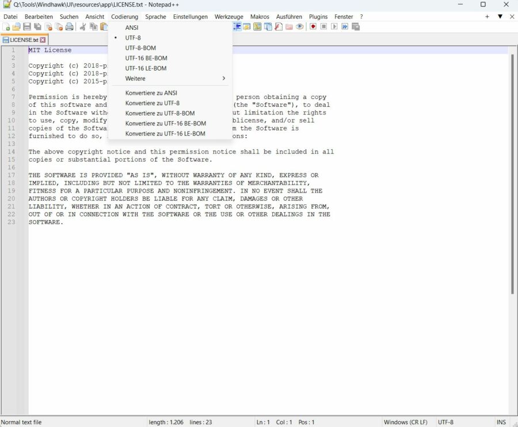Toggle INS to overwrite mode
Screen dimensions: 518x427
(x=501, y=422)
